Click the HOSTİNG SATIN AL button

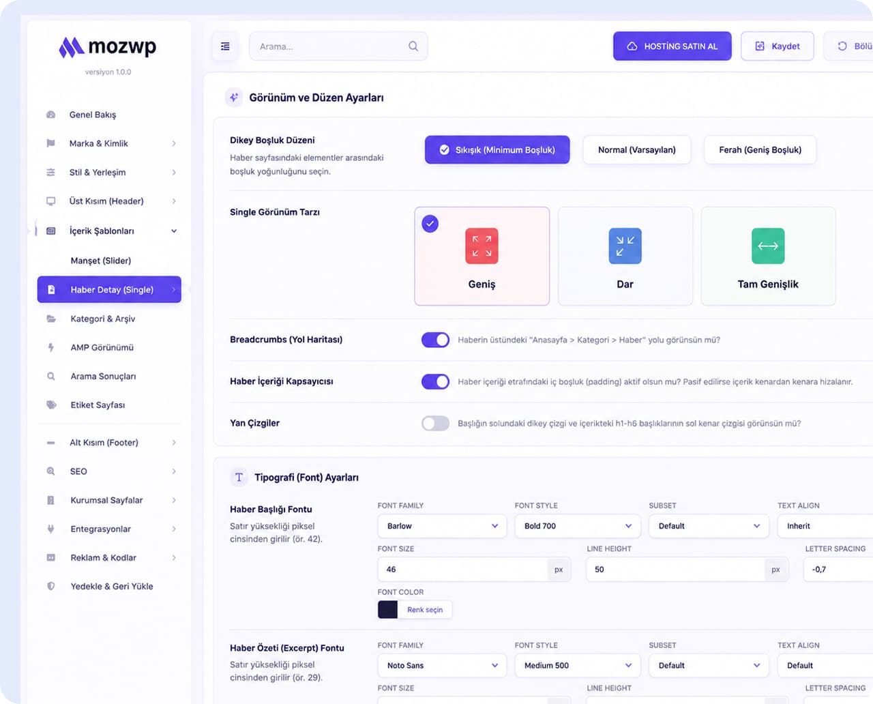[x=672, y=46]
